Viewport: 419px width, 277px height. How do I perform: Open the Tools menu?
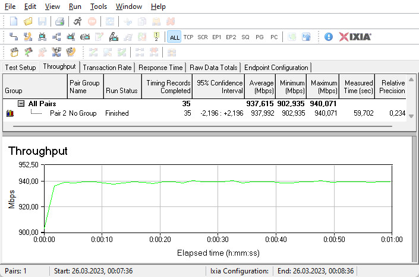point(99,7)
